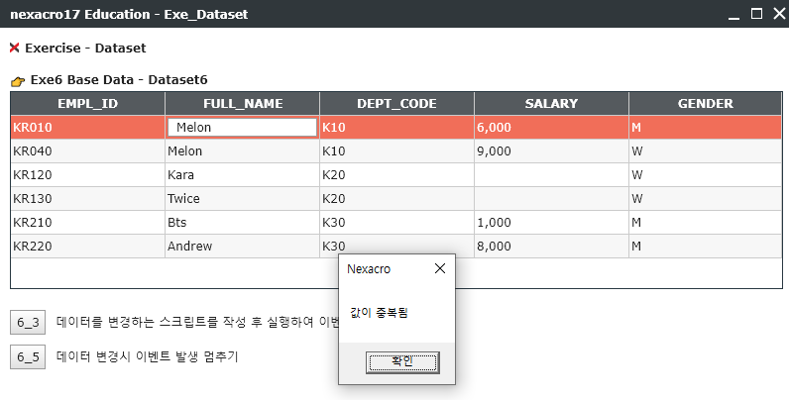This screenshot has width=789, height=400.
Task: Click gender W in KR120 row
Action: (x=706, y=175)
